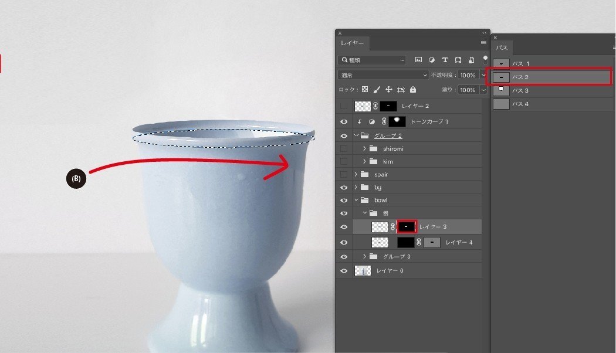Screen dimensions: 616x353
Task: Click the レイヤー 2 black mask thumbnail
Action: click(x=388, y=106)
